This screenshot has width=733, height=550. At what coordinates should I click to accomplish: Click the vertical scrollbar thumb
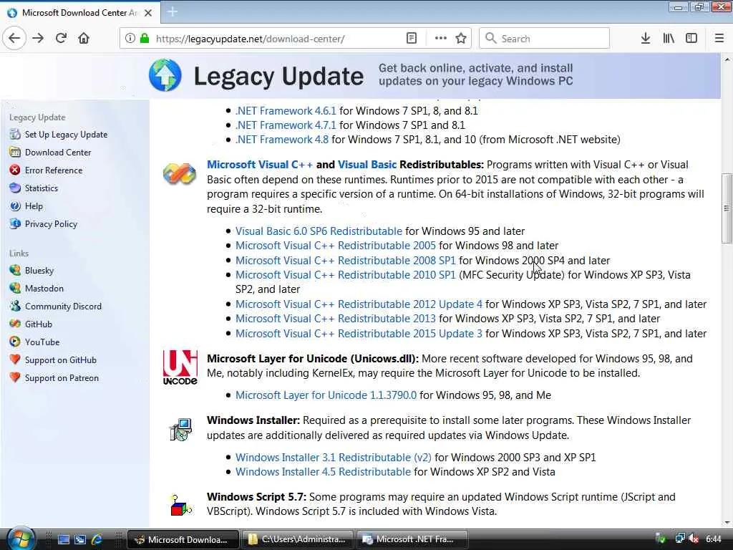point(727,208)
